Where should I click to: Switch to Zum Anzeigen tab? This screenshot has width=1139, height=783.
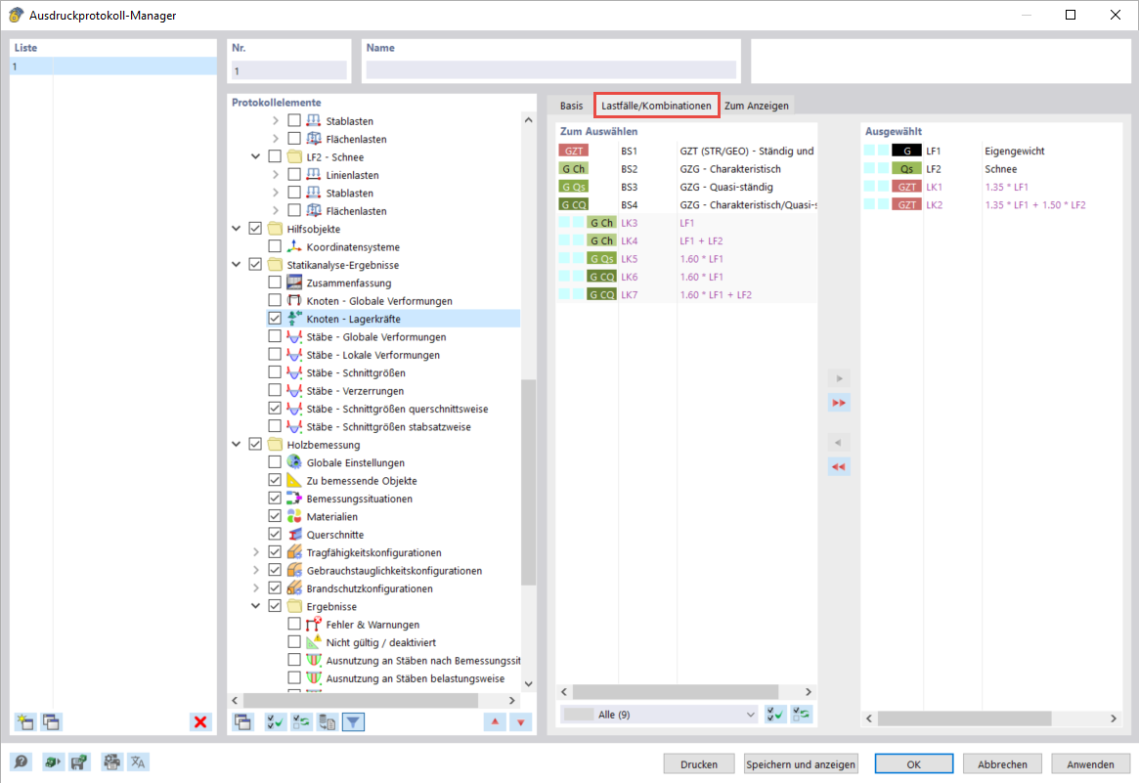point(756,106)
